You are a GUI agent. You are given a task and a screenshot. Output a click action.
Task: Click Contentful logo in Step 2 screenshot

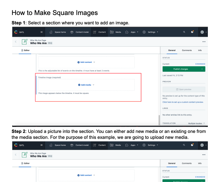pos(16,145)
